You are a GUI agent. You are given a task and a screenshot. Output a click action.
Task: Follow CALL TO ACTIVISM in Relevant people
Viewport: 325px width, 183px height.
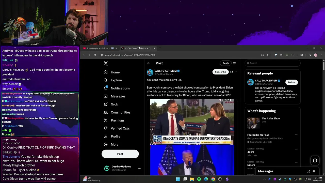(x=291, y=82)
